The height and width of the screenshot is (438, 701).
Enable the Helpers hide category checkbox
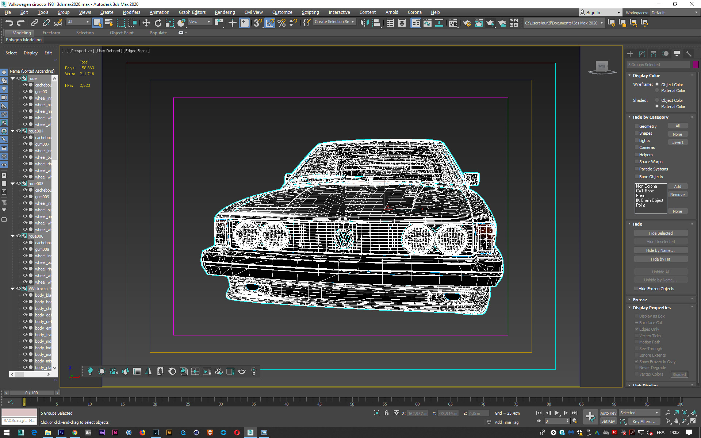click(637, 155)
